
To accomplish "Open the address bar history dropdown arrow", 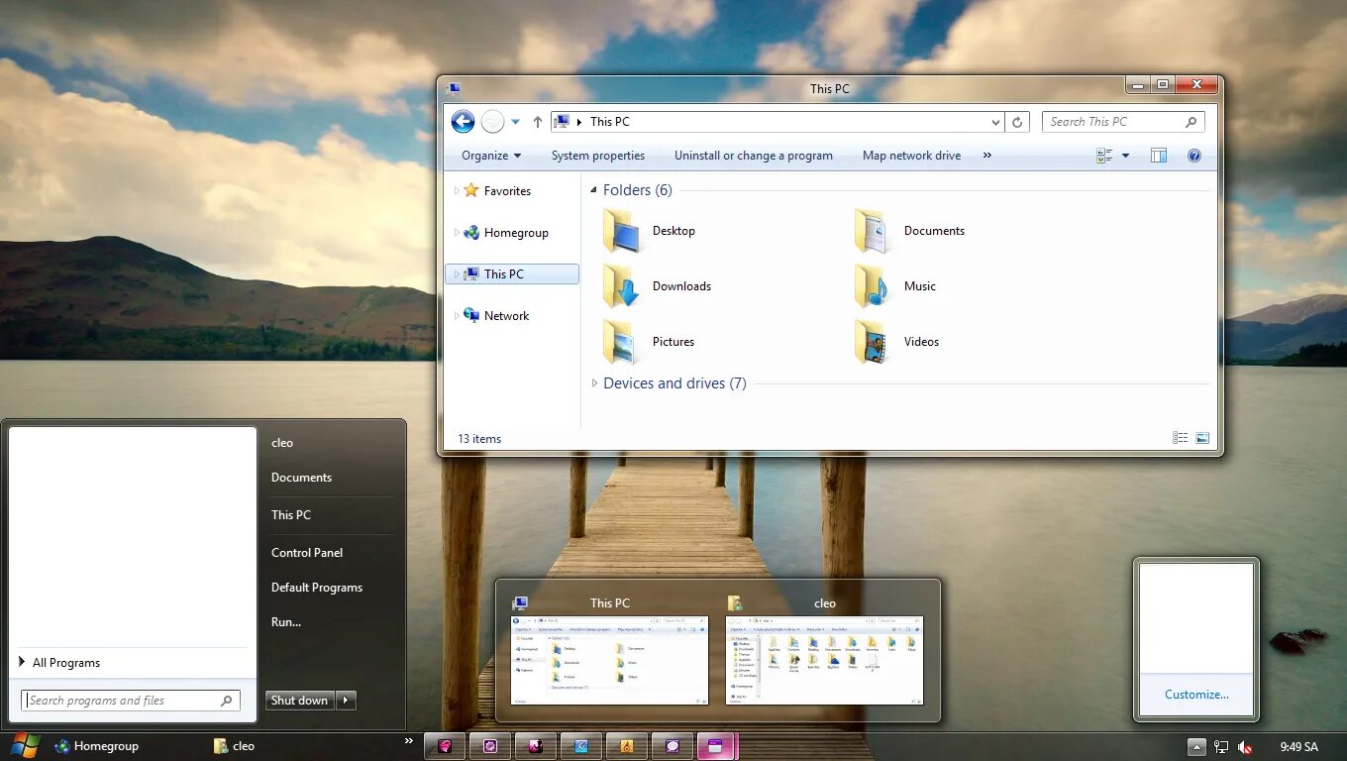I will (x=994, y=121).
